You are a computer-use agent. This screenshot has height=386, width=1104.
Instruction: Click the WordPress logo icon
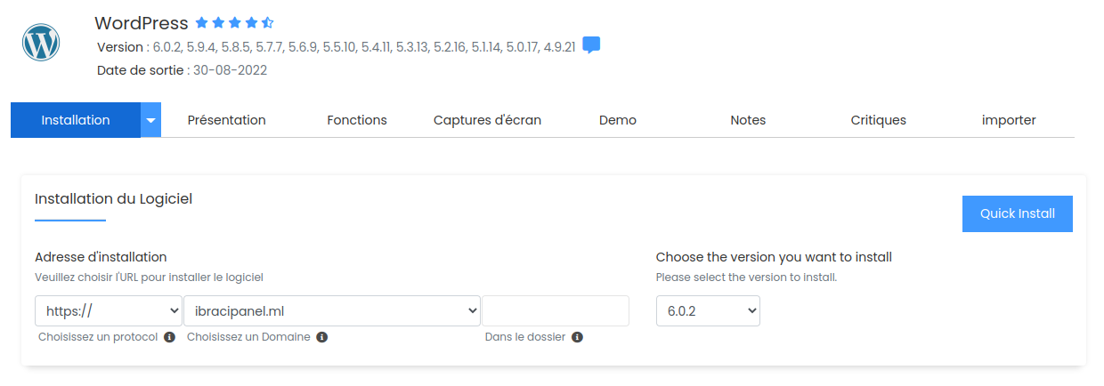[x=41, y=42]
